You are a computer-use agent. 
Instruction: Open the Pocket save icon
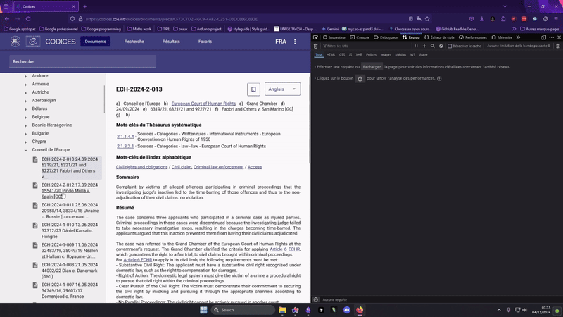click(x=472, y=19)
